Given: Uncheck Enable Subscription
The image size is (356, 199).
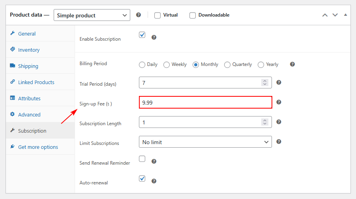Looking at the screenshot, I should (x=142, y=35).
